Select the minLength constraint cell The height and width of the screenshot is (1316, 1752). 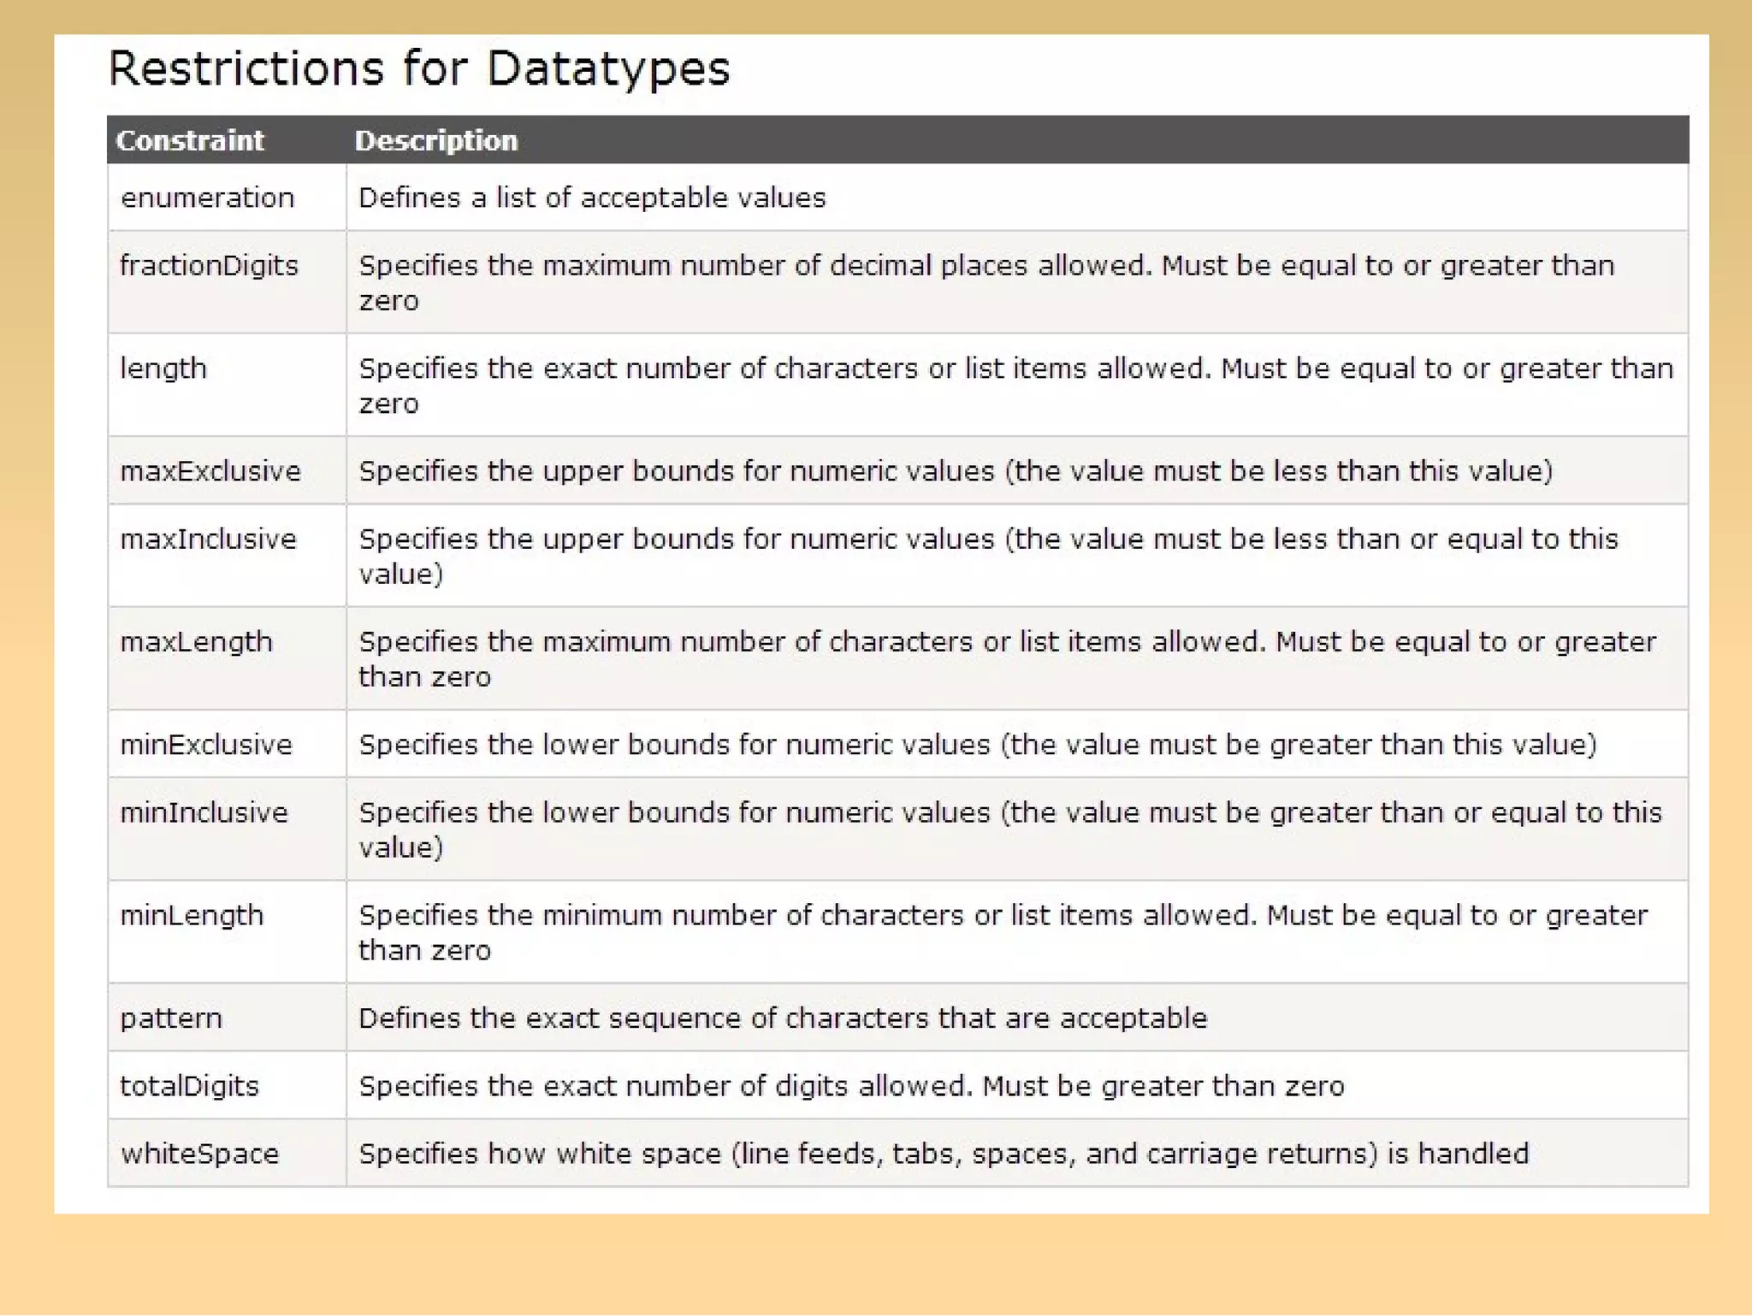(x=192, y=916)
